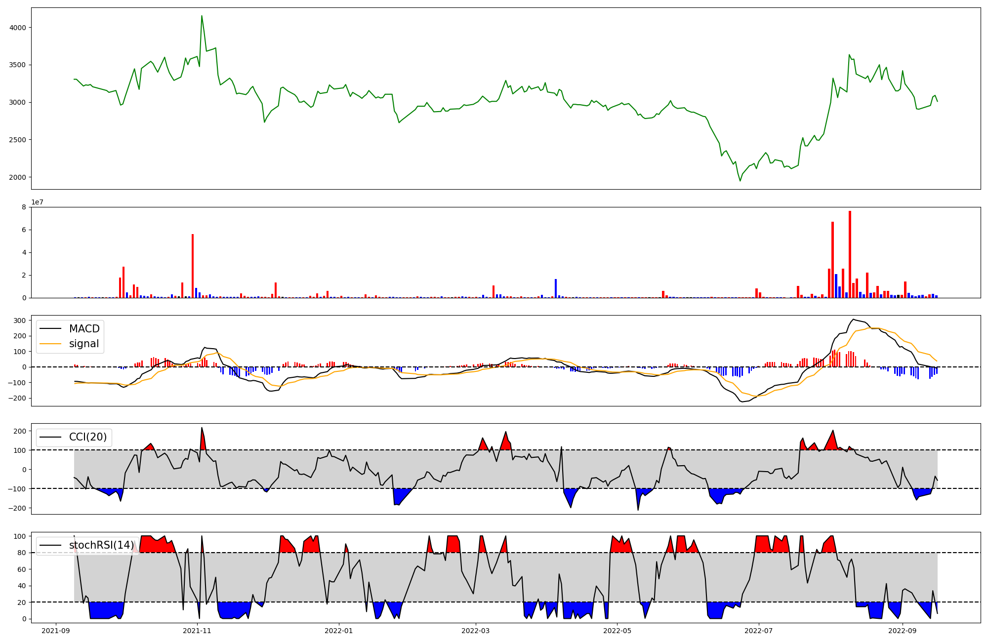Click the 1e7 volume scale text

37,202
